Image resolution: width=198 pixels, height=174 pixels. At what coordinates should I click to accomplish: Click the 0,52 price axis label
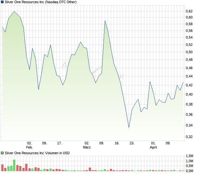(x=189, y=45)
